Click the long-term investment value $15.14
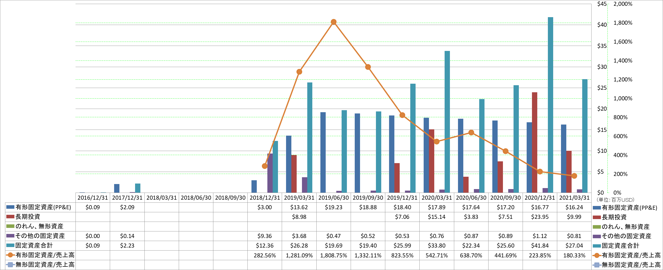 click(437, 217)
